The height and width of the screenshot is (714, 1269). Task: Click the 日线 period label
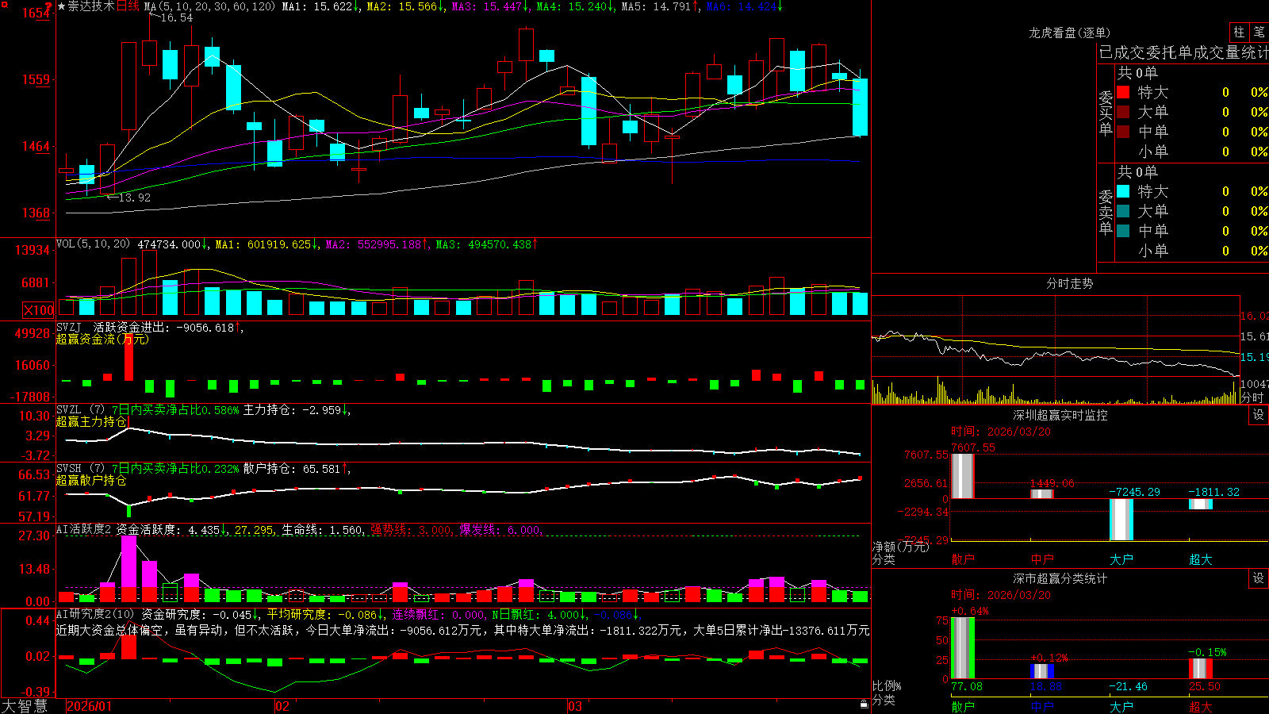click(128, 6)
